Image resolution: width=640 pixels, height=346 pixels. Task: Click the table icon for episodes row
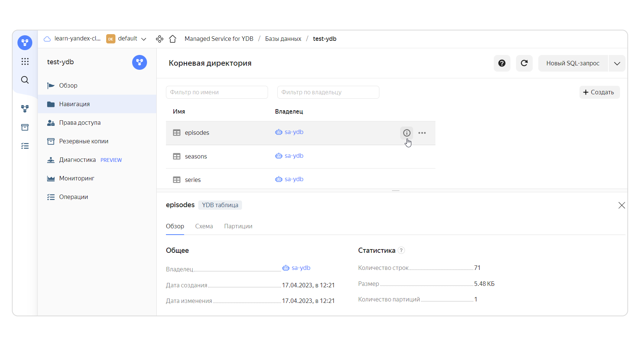coord(177,133)
